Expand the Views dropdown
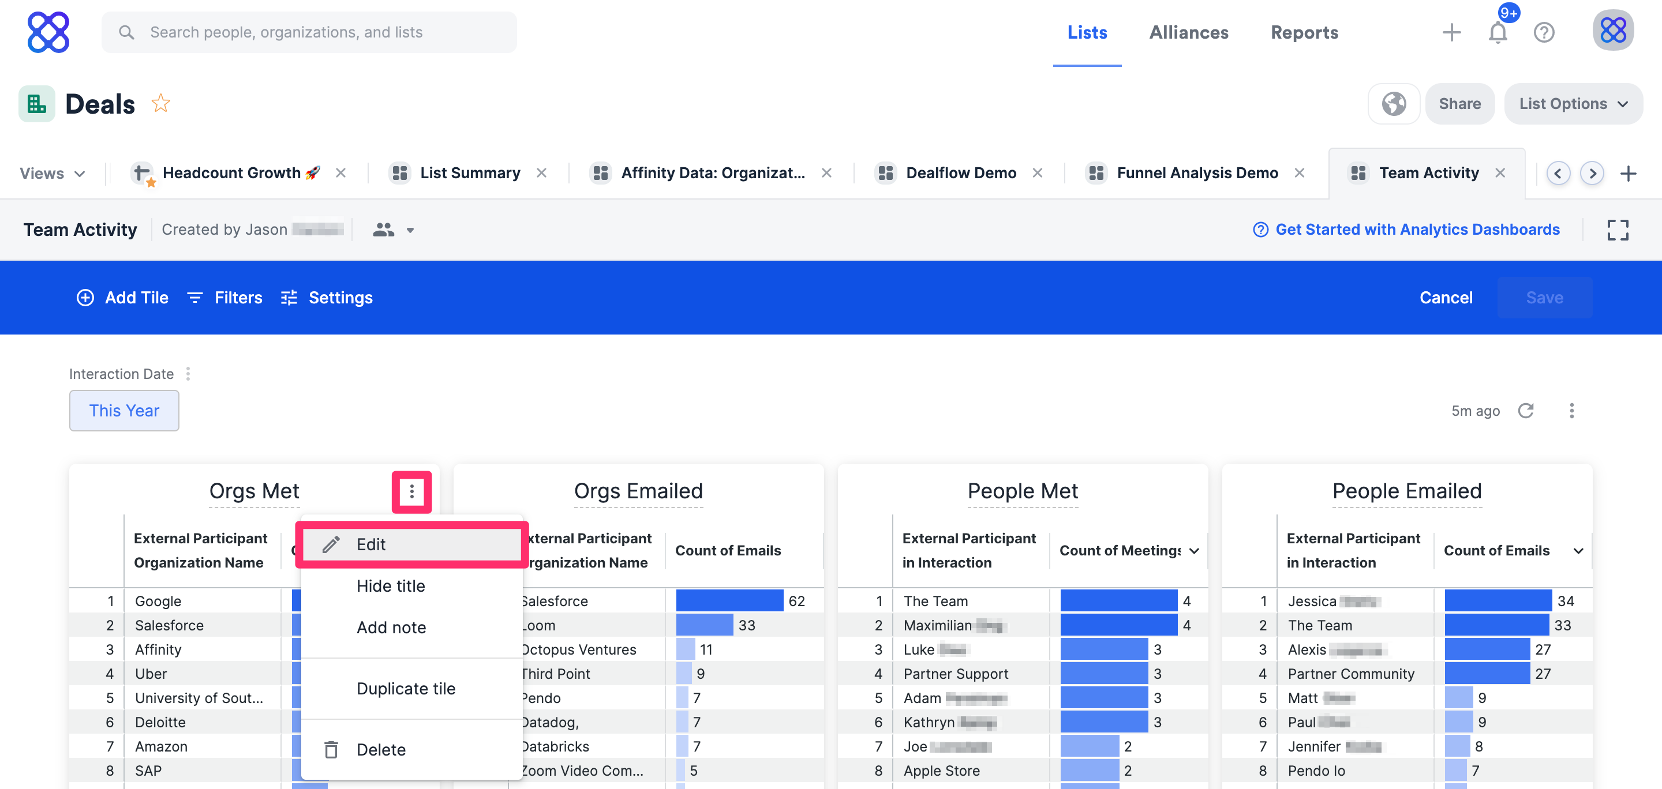 pos(53,174)
